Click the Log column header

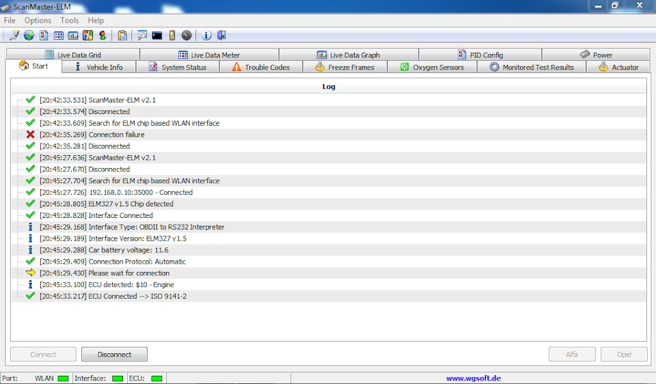tap(329, 87)
